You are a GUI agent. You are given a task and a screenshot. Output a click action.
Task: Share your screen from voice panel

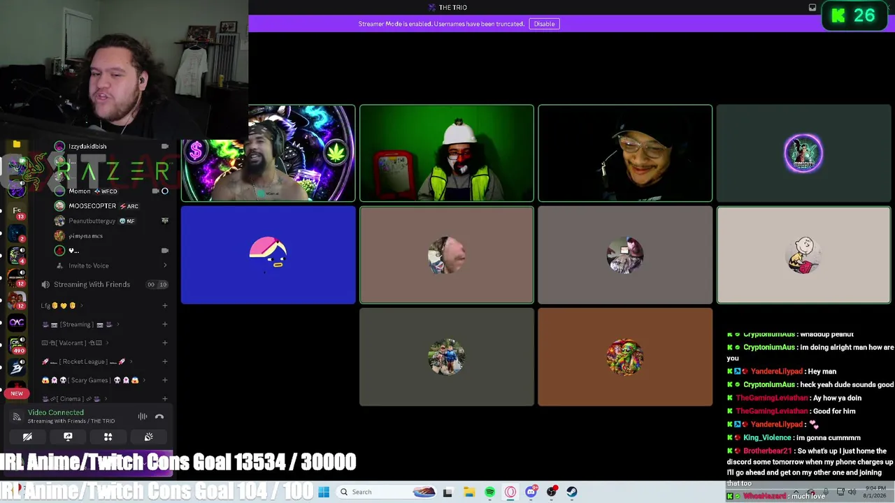click(x=68, y=437)
